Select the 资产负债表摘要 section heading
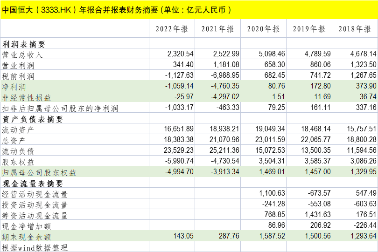 coord(32,119)
